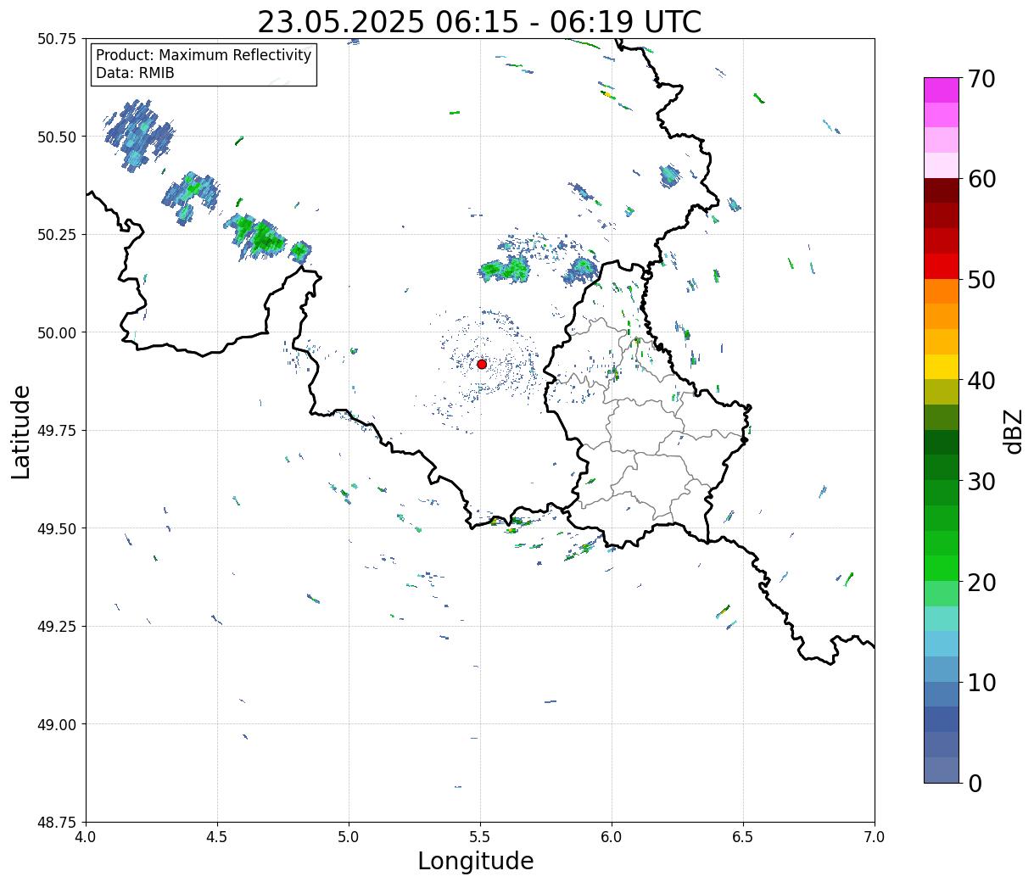Viewport: 1034px width, 882px height.
Task: Click the 20 tick label on the colorbar
Action: pyautogui.click(x=981, y=583)
